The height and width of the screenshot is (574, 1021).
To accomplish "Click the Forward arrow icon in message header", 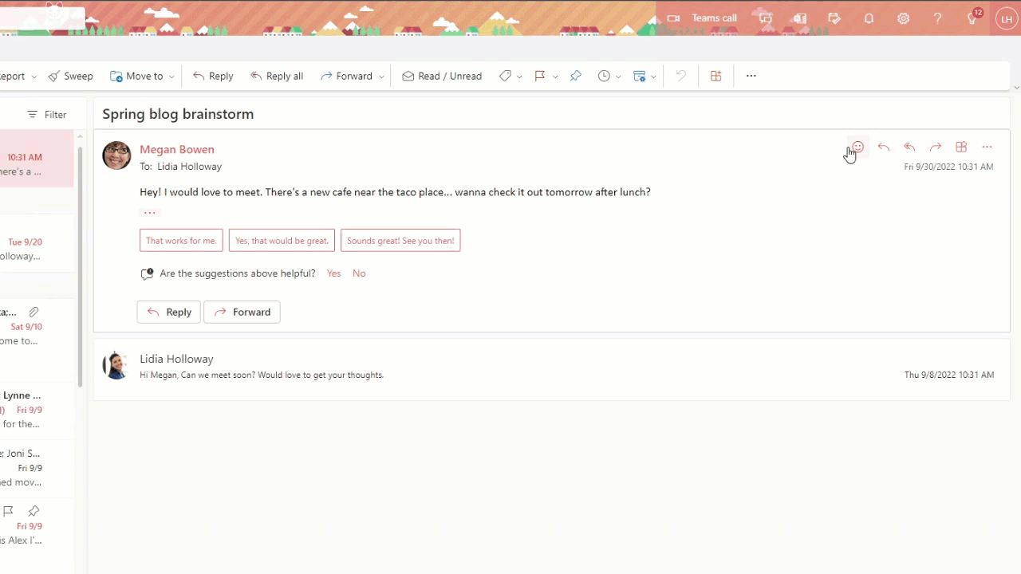I will coord(936,147).
